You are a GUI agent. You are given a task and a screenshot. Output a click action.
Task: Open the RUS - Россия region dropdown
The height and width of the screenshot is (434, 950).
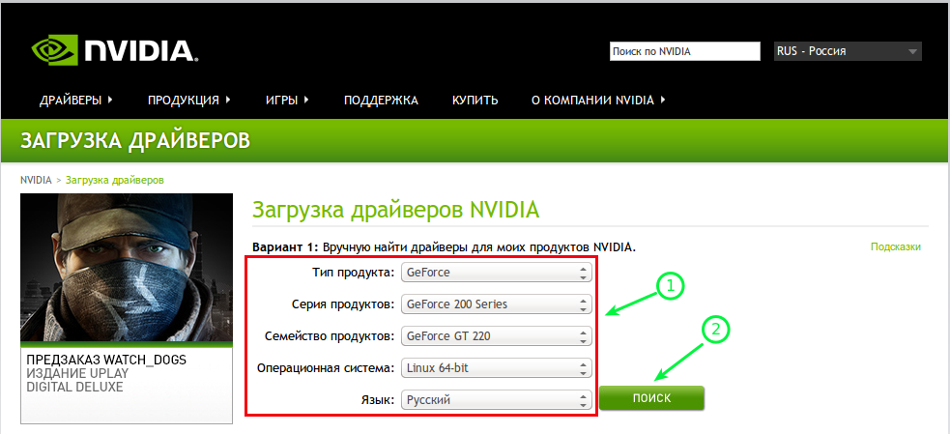coord(848,51)
